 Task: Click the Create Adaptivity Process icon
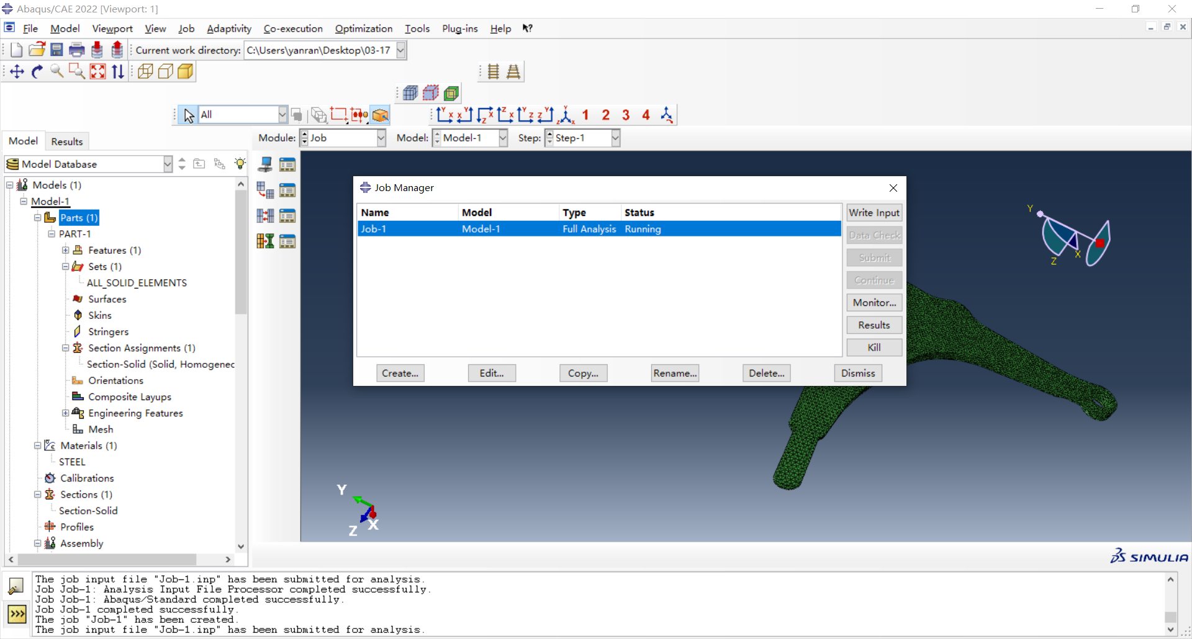point(265,190)
